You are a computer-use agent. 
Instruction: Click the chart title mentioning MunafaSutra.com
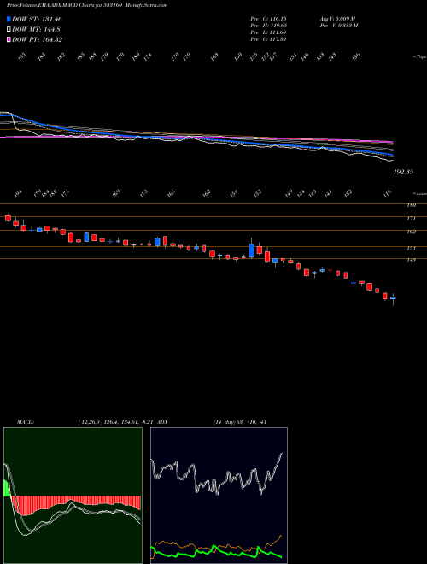[87, 6]
